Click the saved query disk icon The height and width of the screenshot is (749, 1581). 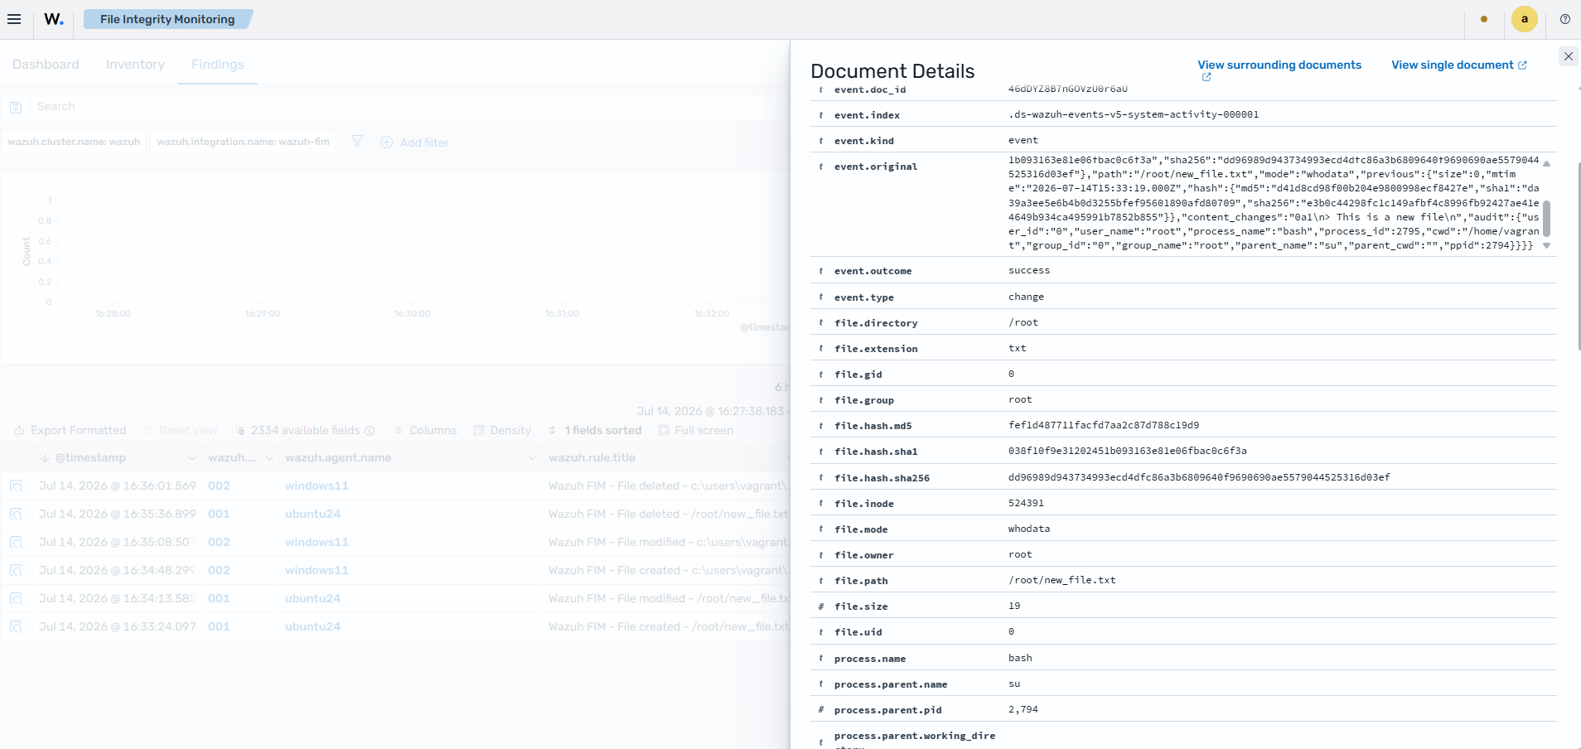tap(16, 107)
